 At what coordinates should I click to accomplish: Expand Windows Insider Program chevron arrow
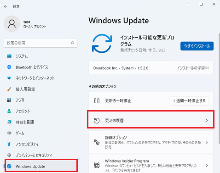207,165
